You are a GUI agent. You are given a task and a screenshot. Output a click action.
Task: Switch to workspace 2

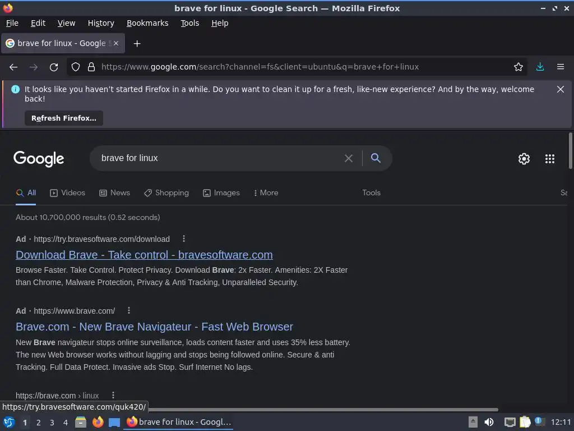click(x=39, y=423)
